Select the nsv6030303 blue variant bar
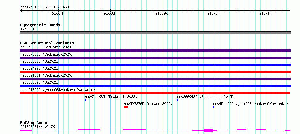The width and height of the screenshot is (300, 134). pos(155,65)
